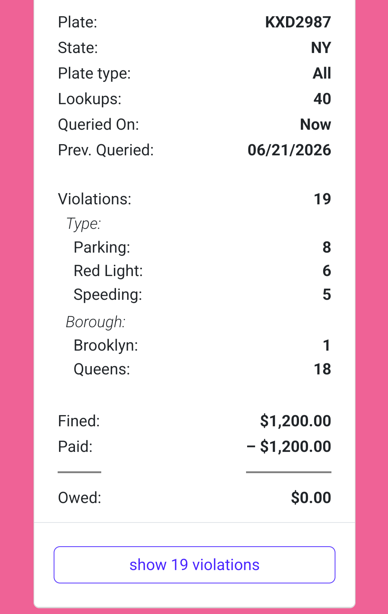Click the show 19 violations button

click(195, 565)
